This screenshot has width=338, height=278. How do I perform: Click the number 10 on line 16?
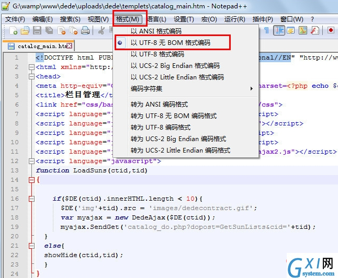pos(190,199)
